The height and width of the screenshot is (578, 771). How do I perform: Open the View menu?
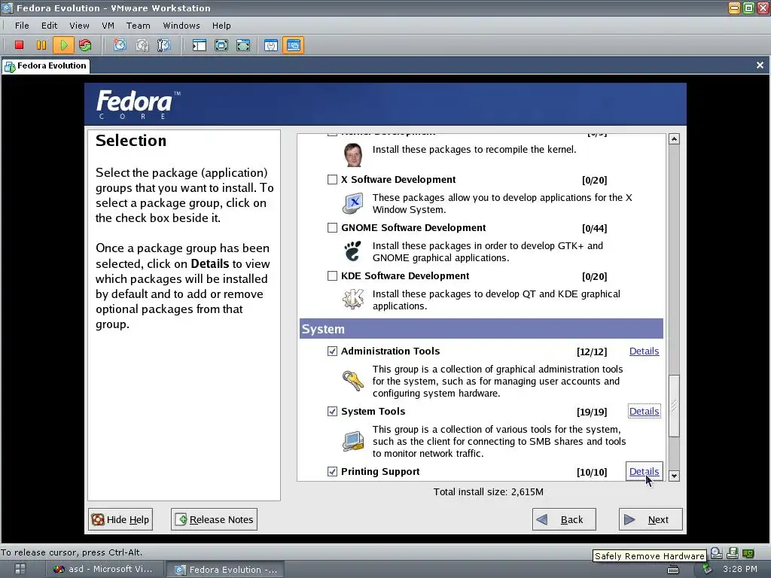click(x=79, y=26)
